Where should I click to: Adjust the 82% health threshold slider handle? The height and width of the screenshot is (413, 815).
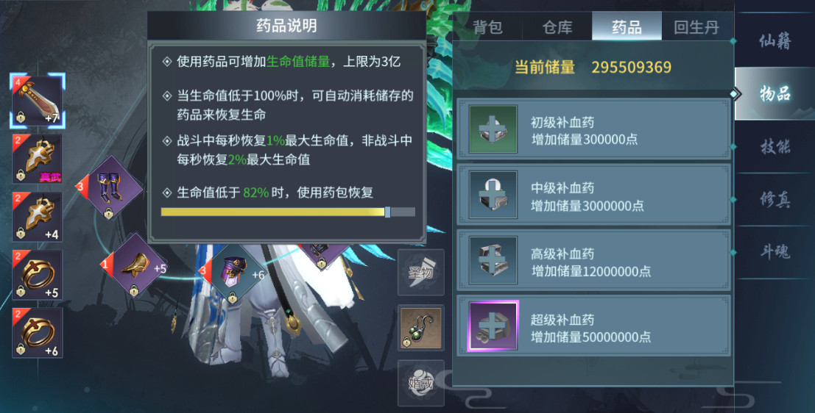click(x=387, y=212)
